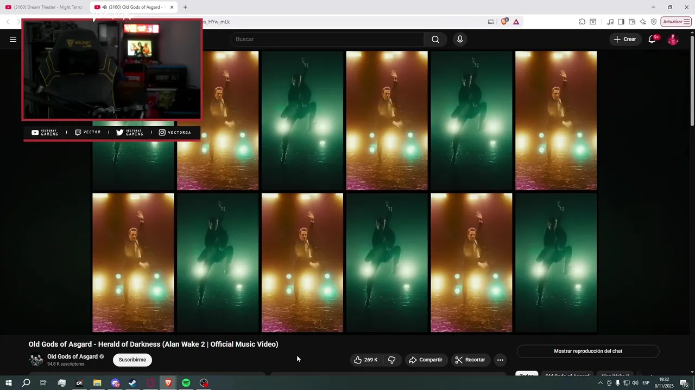695x390 pixels.
Task: Toggle the browser sidebar panel icon
Action: tap(621, 22)
